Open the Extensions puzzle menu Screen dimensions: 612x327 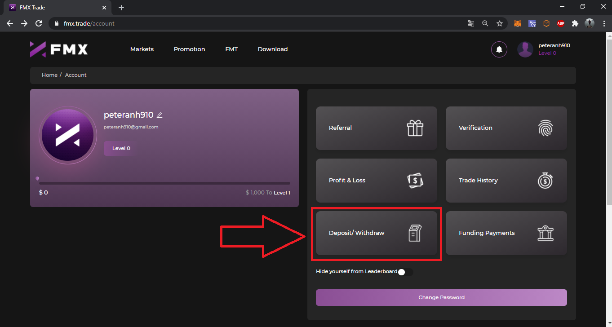tap(575, 23)
